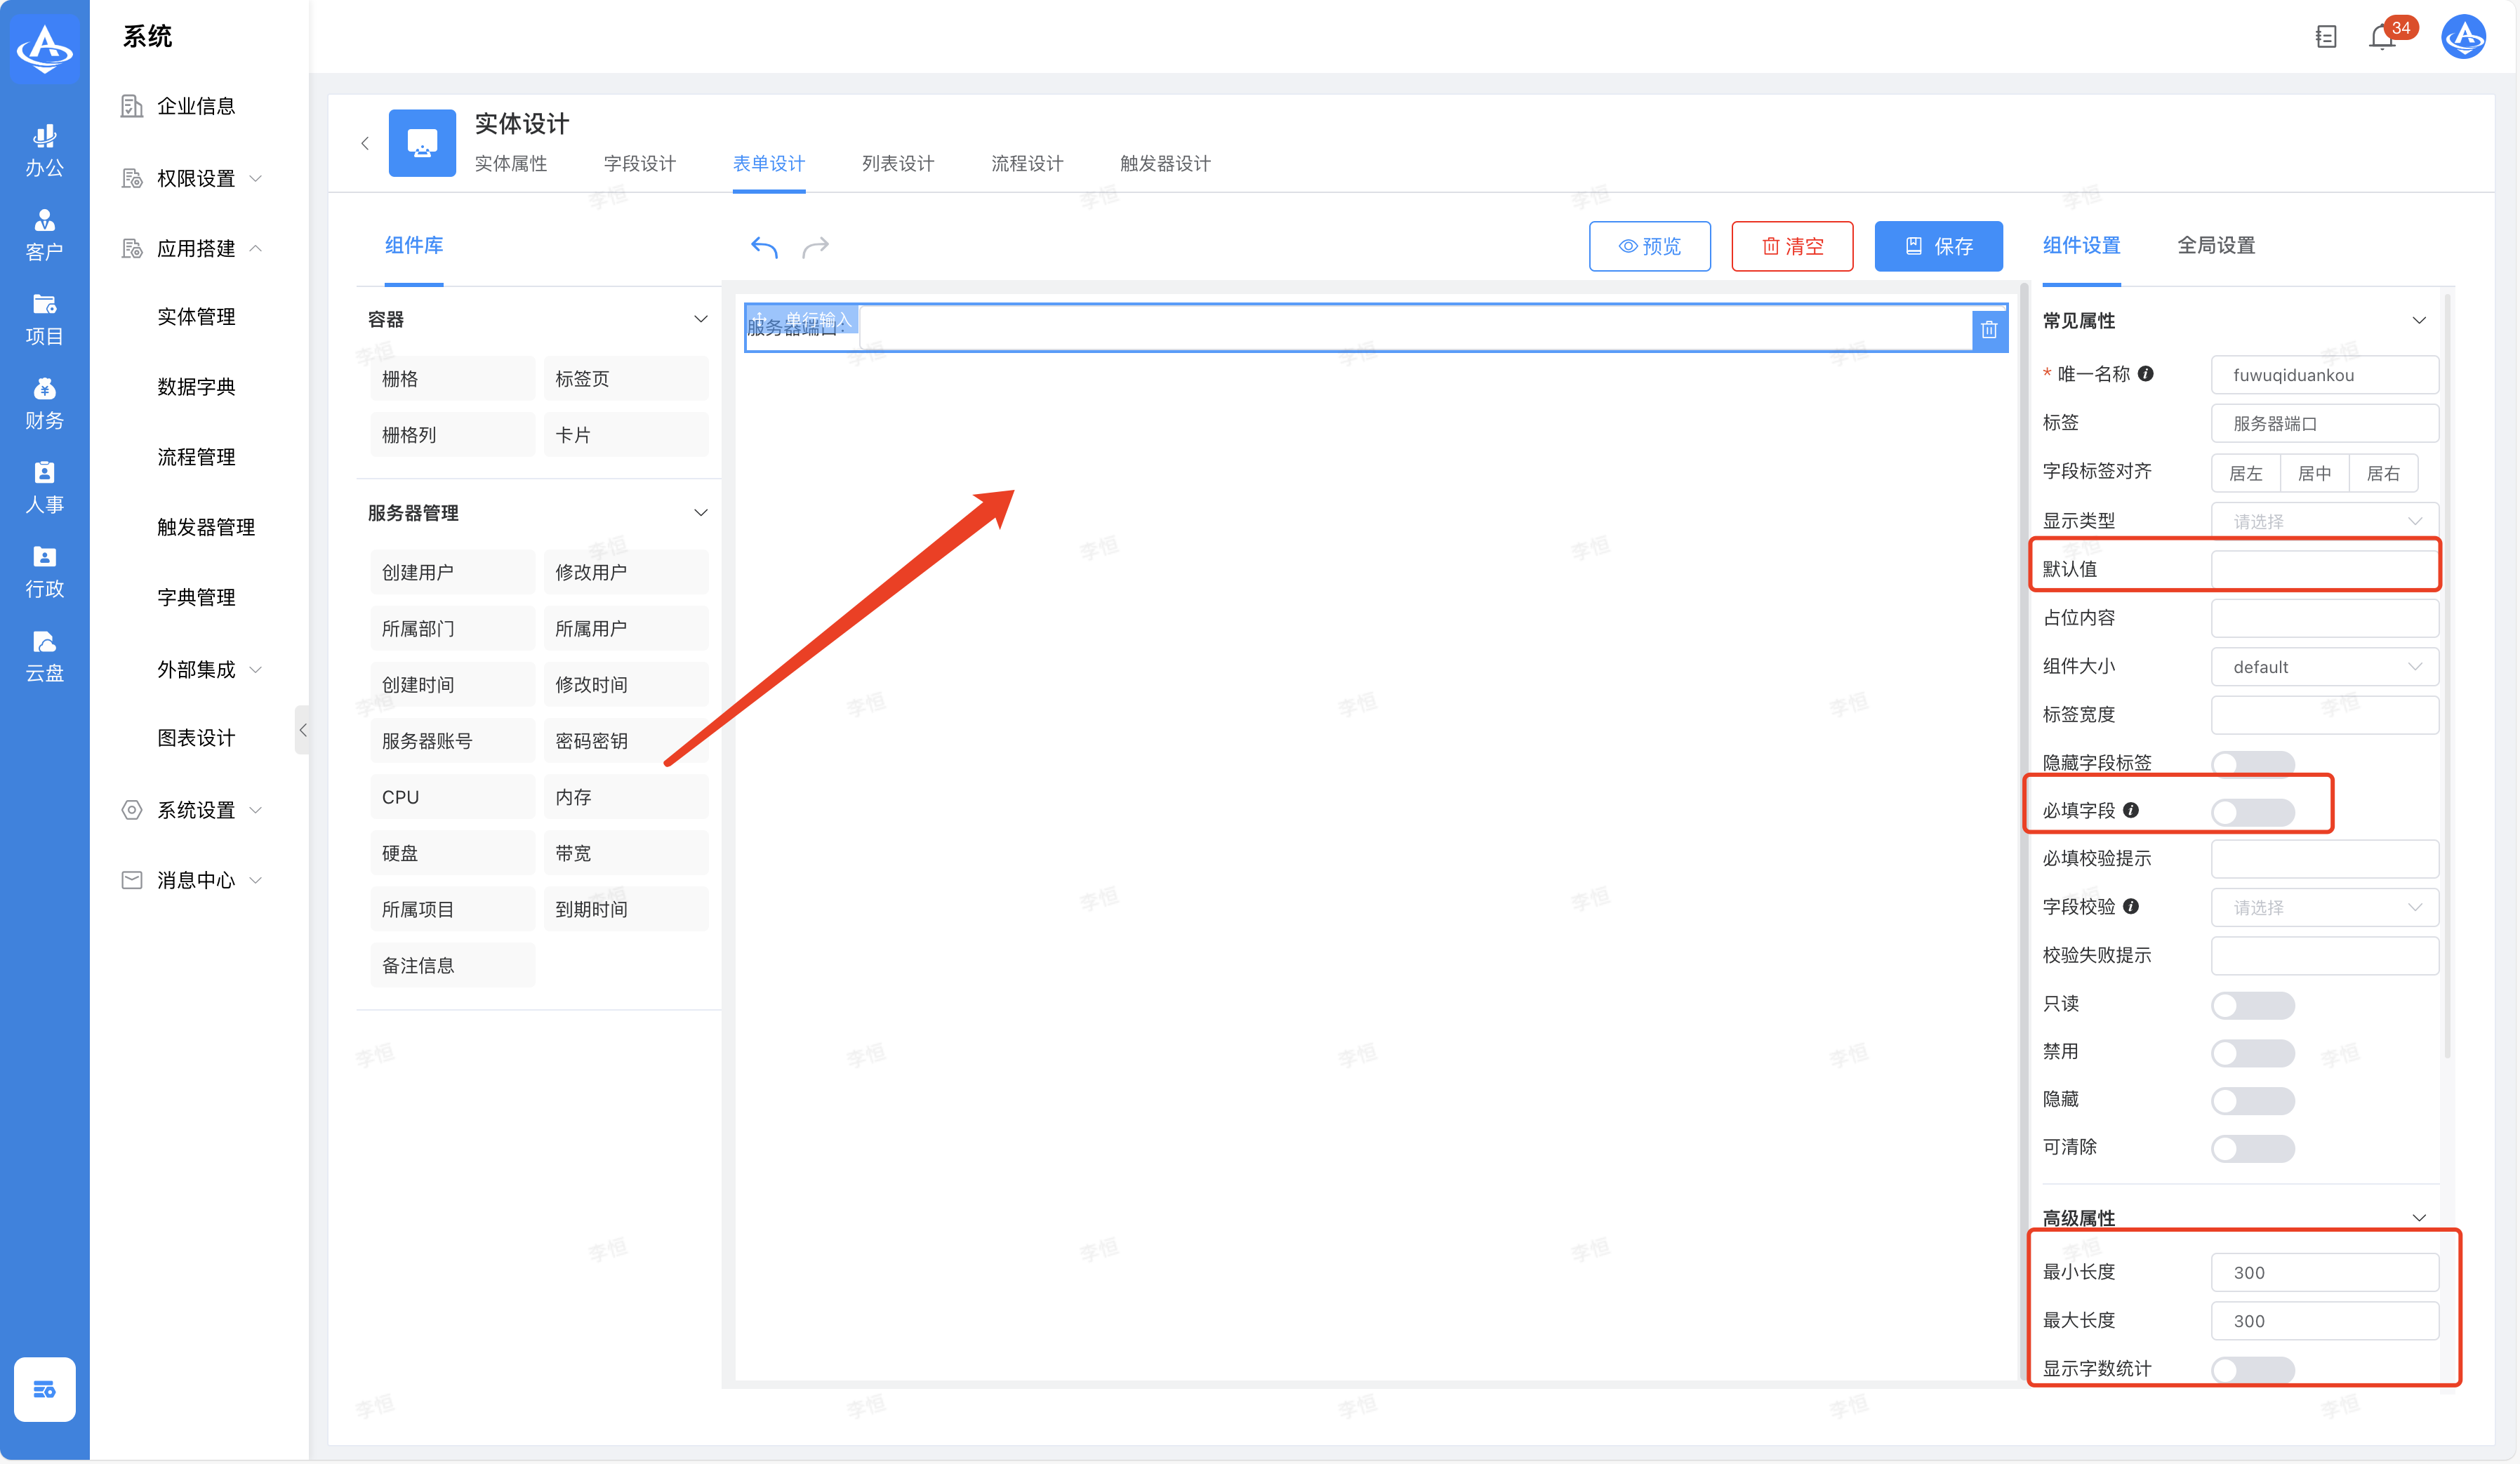Image resolution: width=2520 pixels, height=1464 pixels.
Task: Switch to the 字段设计 tab
Action: (639, 163)
